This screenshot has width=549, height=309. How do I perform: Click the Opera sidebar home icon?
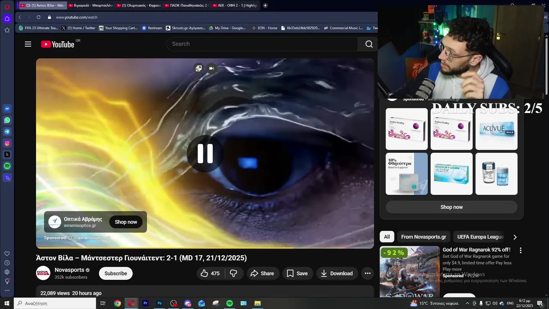tap(7, 18)
